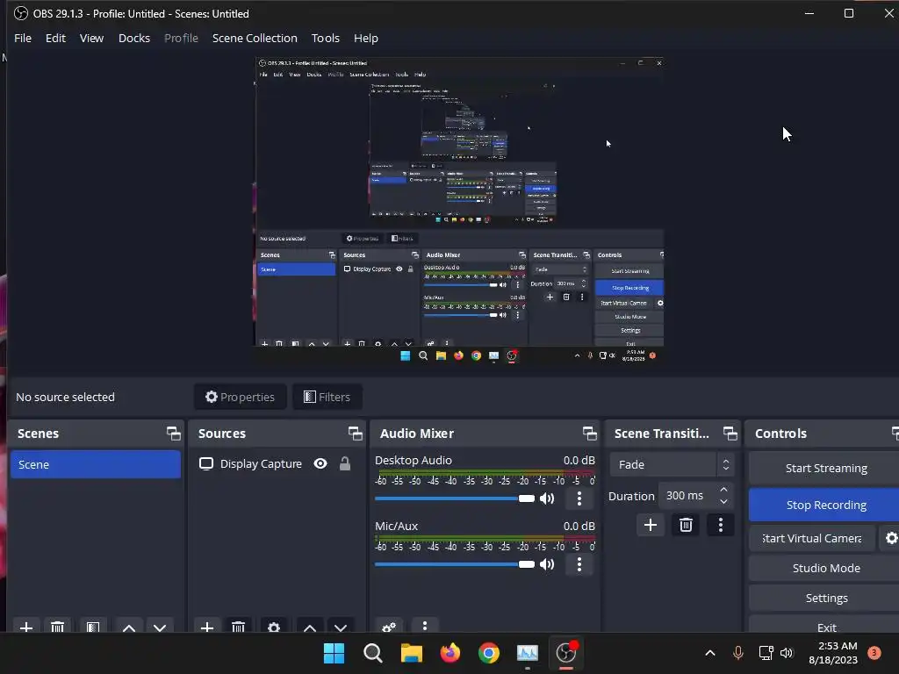Open the Help menu
The height and width of the screenshot is (674, 899).
pyautogui.click(x=366, y=38)
